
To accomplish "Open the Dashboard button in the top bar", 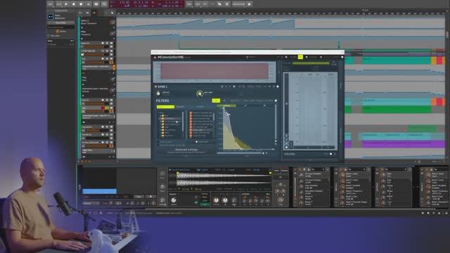I will click(x=239, y=4).
